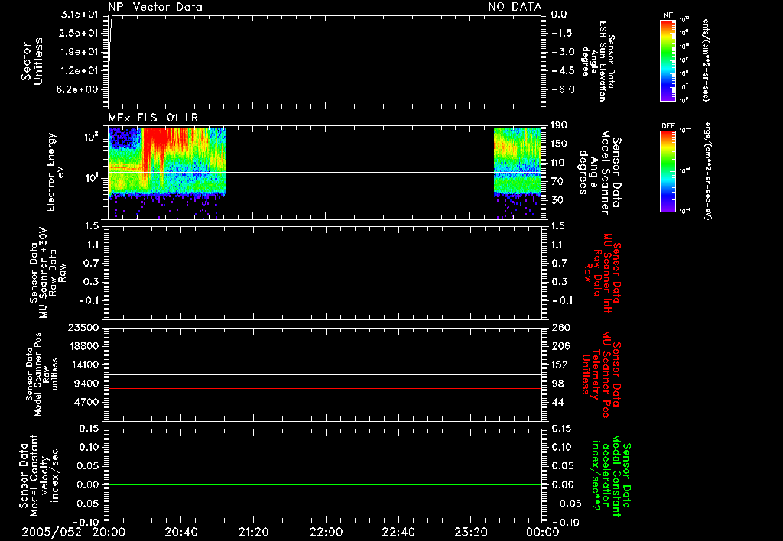Click the red 'MU Scanner Inh Raw Data' label
This screenshot has height=541, width=783.
tap(603, 273)
